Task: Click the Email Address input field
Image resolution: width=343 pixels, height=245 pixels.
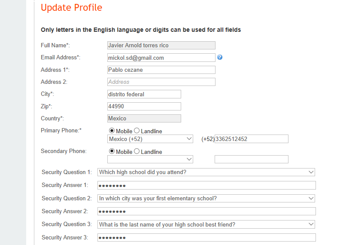Action: click(161, 58)
